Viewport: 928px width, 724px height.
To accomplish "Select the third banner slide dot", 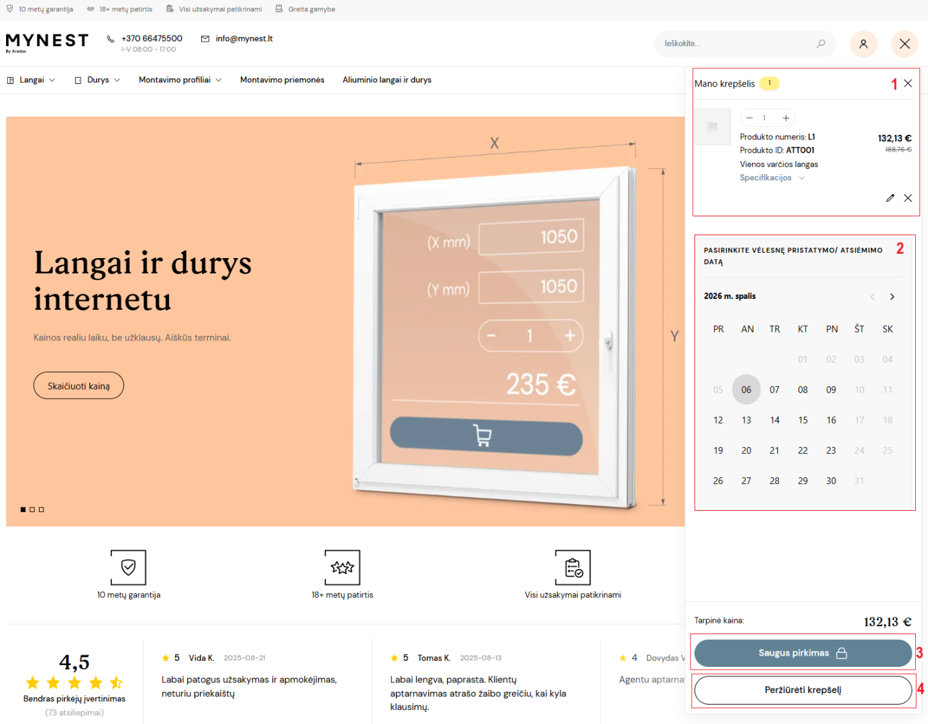I will pyautogui.click(x=42, y=509).
